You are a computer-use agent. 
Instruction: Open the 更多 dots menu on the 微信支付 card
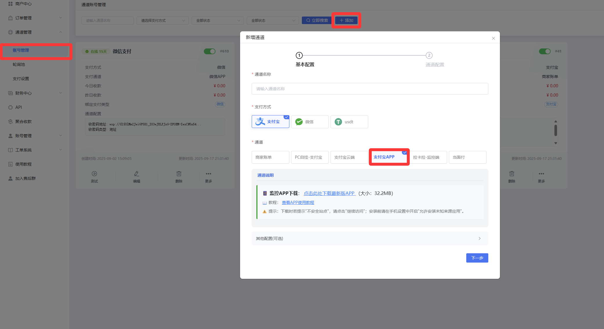[208, 174]
